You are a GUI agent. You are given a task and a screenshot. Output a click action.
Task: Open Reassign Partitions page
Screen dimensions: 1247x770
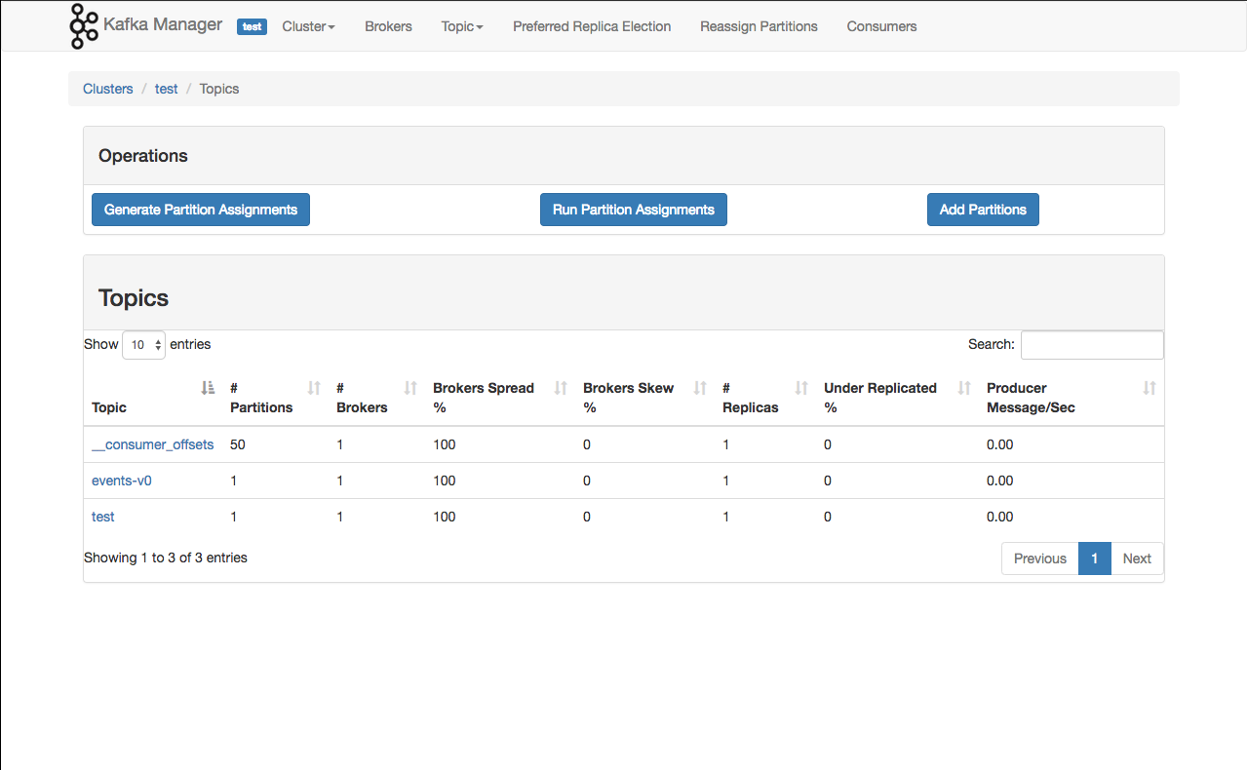[759, 26]
